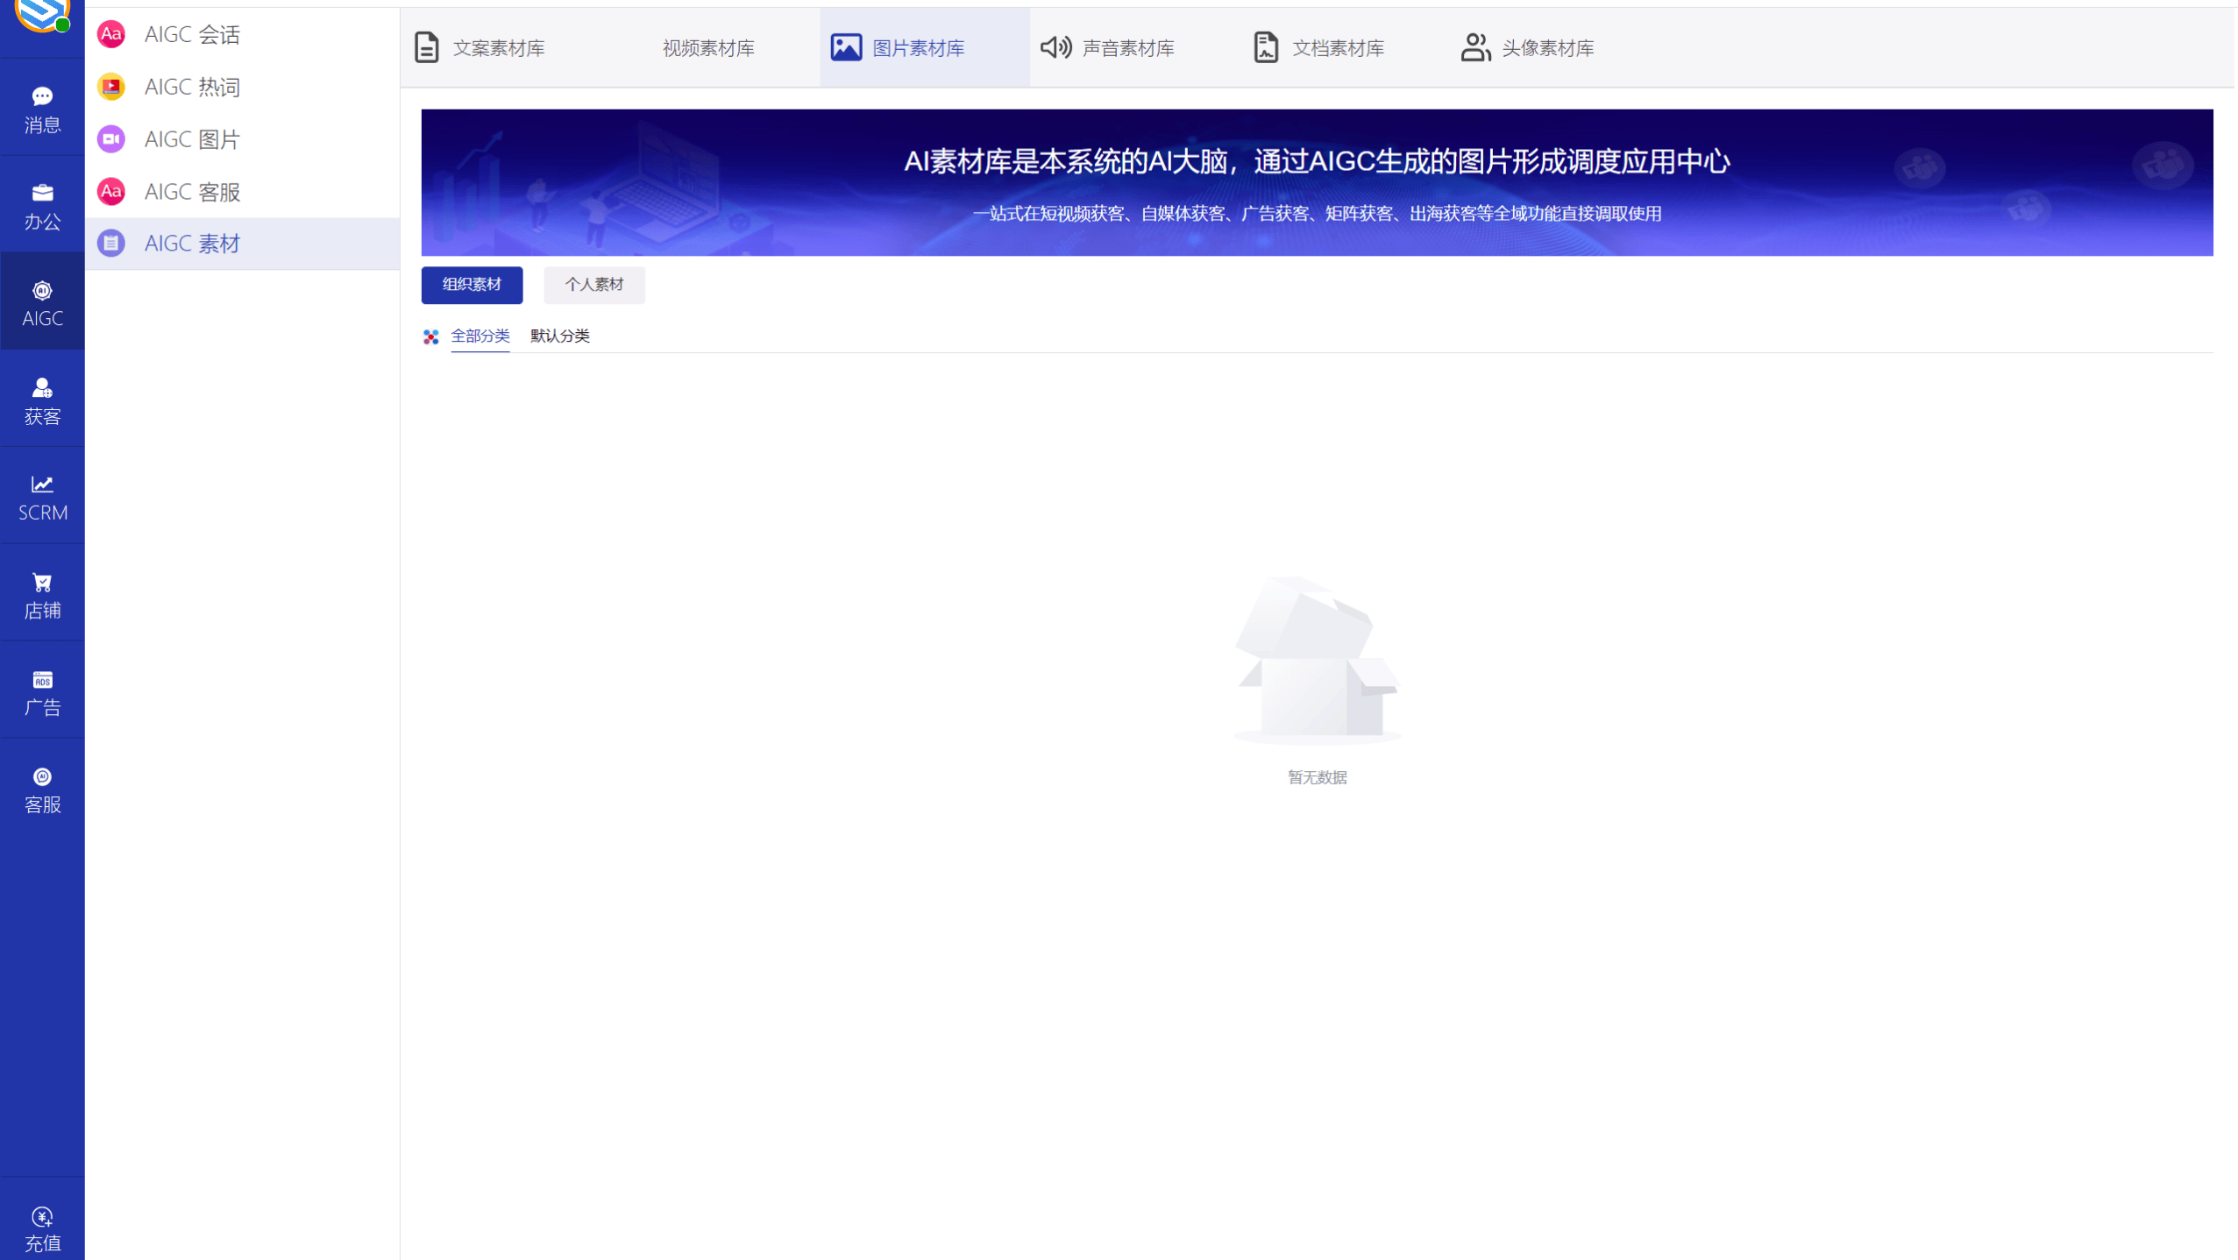Click the 组织素材 button
This screenshot has height=1260, width=2238.
point(471,285)
